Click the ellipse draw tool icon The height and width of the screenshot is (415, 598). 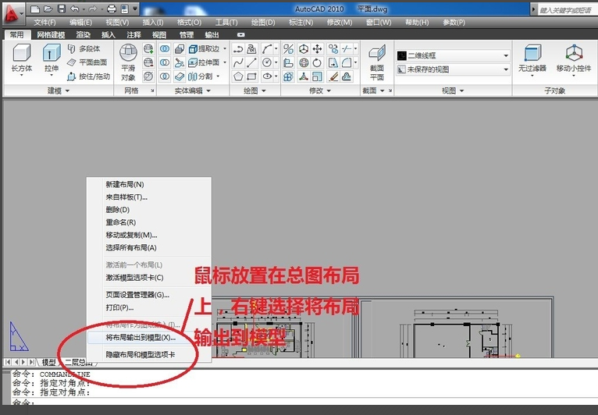click(267, 76)
